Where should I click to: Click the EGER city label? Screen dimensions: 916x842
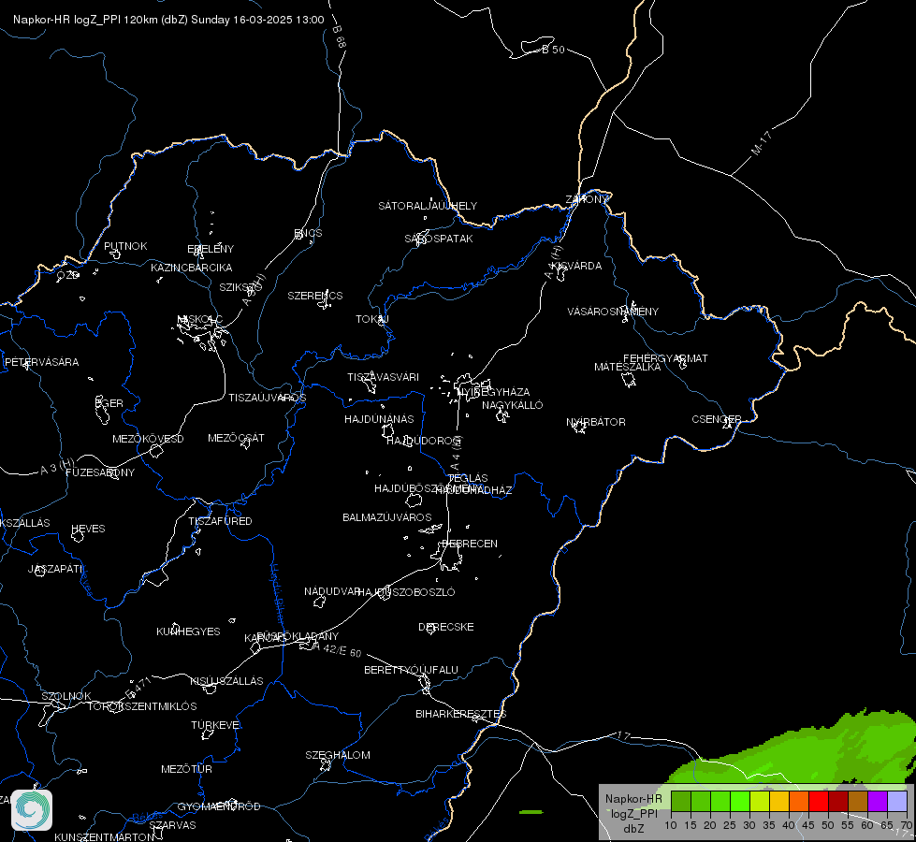pos(109,403)
